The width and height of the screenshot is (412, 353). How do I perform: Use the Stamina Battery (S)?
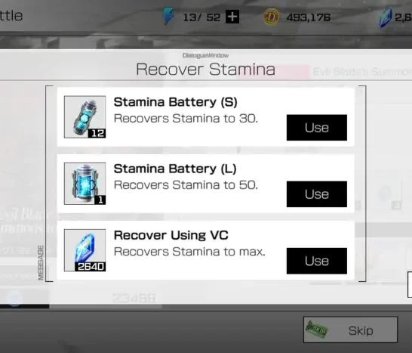coord(317,128)
